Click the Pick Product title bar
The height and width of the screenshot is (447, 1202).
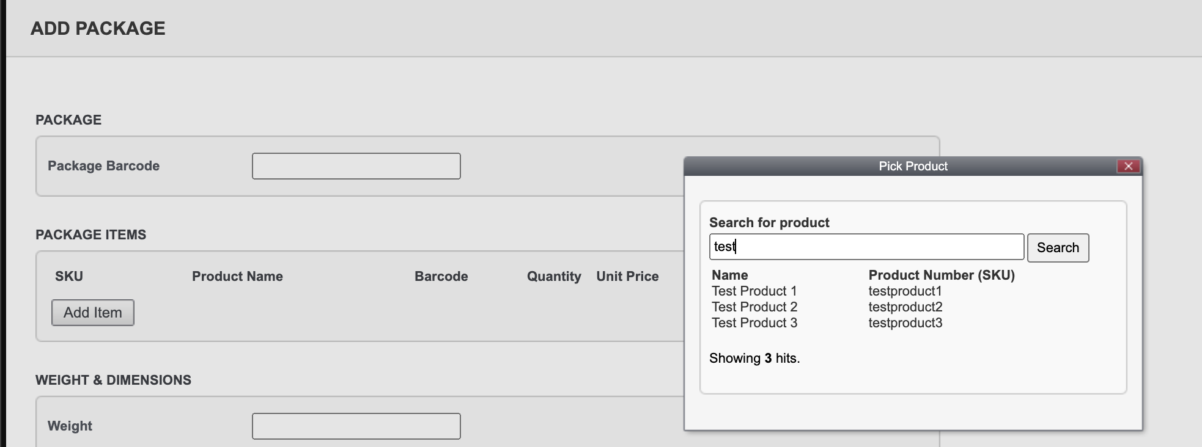[913, 166]
